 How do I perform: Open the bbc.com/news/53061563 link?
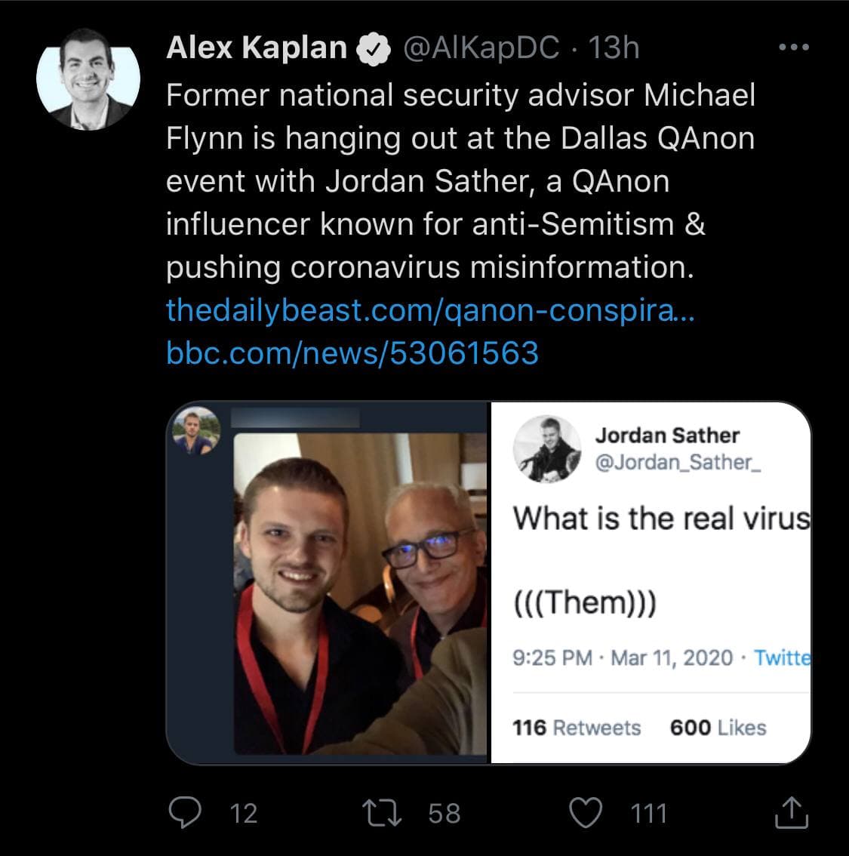click(352, 353)
